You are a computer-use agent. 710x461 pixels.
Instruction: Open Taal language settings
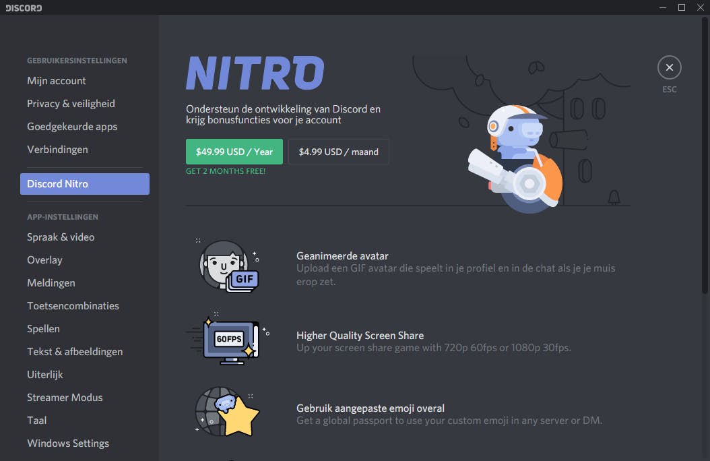click(85, 421)
